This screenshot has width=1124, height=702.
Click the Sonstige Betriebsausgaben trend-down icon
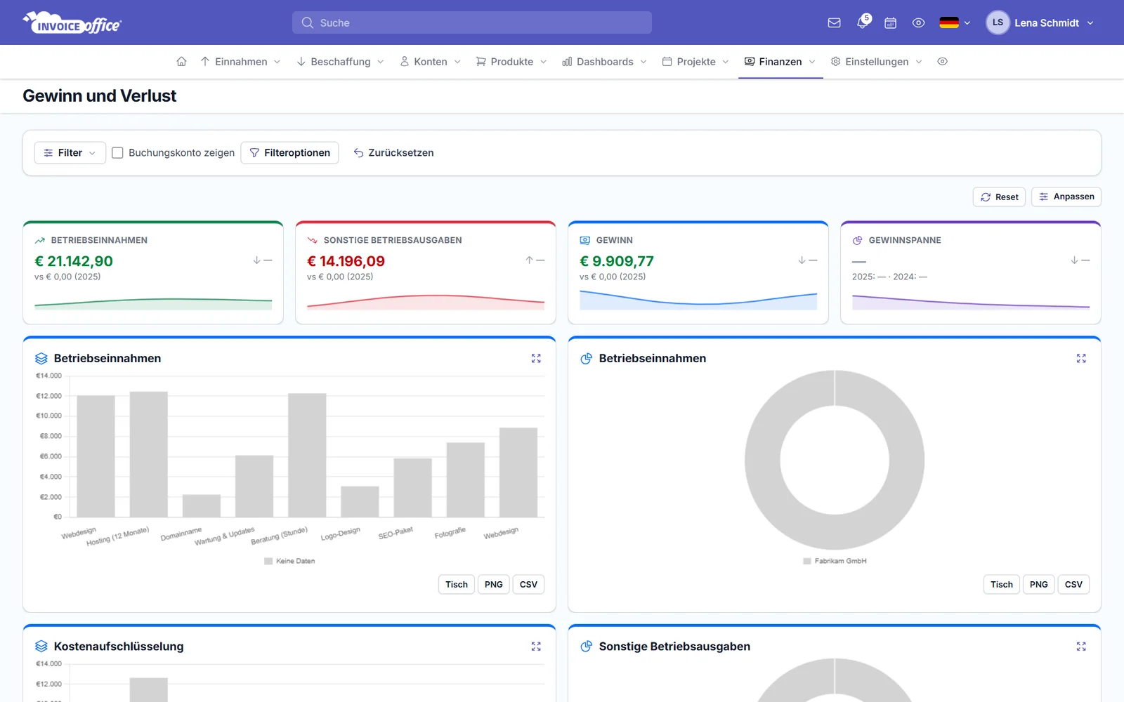point(313,240)
